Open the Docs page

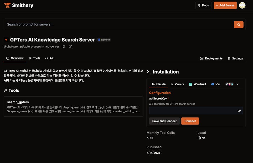click(x=203, y=5)
